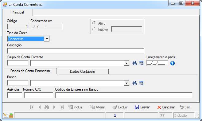Go to first record navigation icon

click(x=32, y=107)
